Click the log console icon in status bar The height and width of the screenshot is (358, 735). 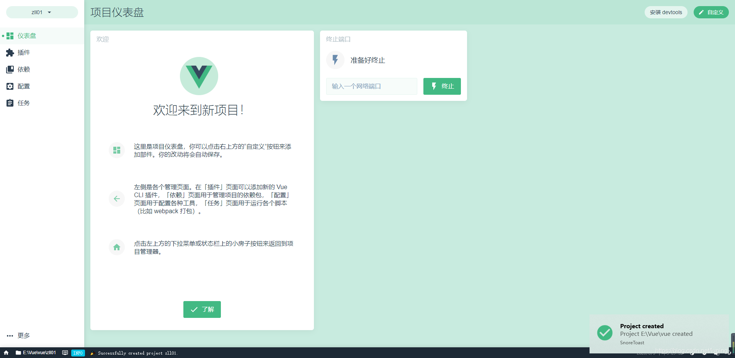tap(65, 353)
